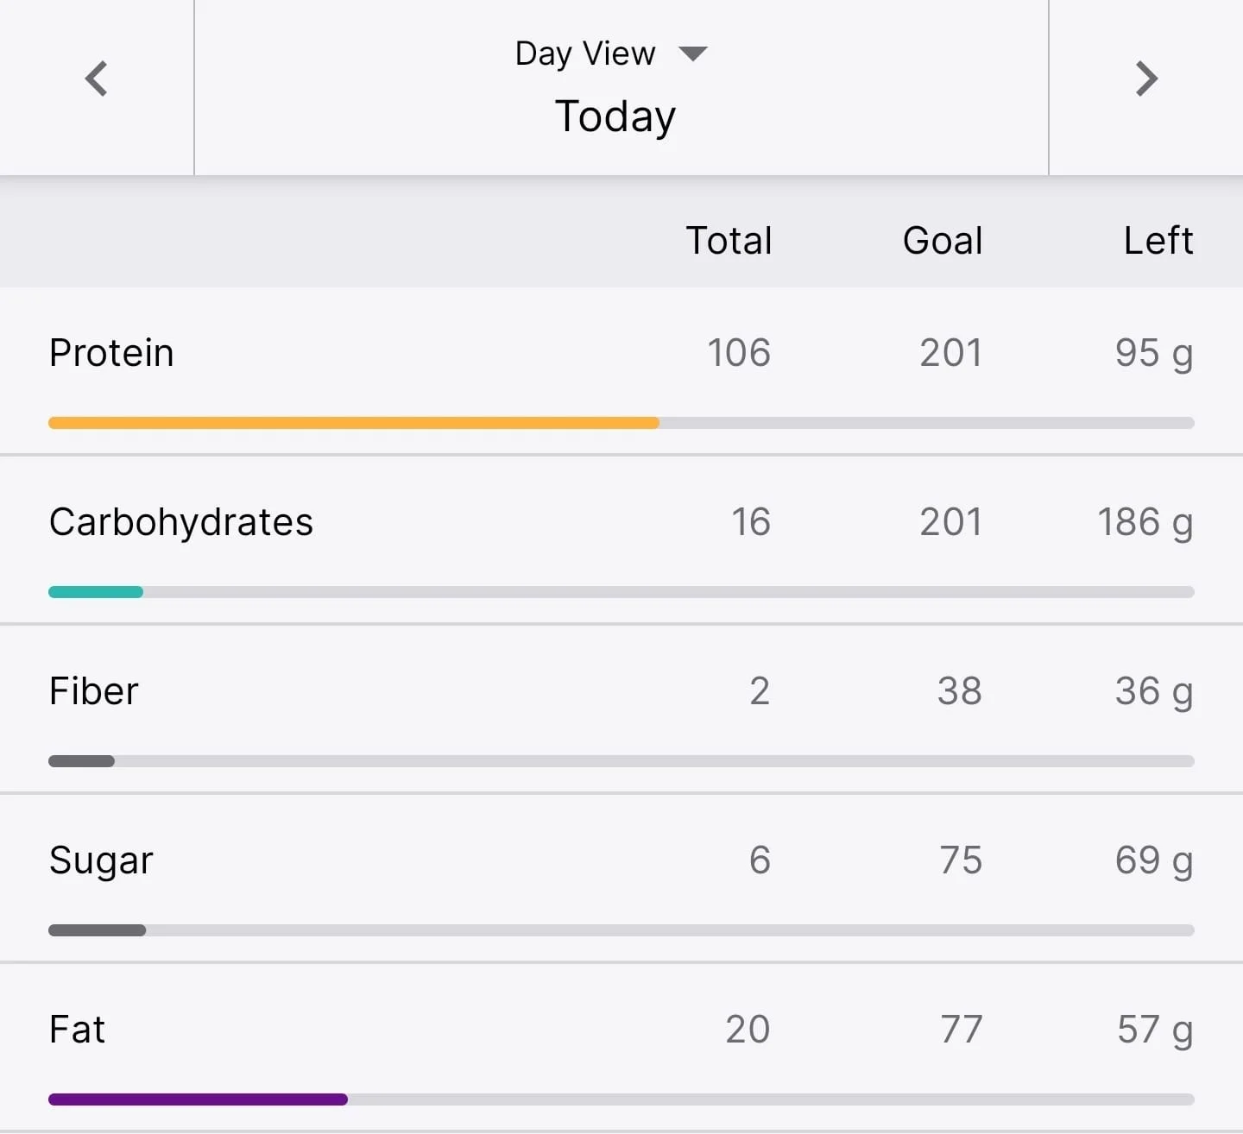Click the orange Protein progress bar
Image resolution: width=1243 pixels, height=1134 pixels.
pos(354,423)
